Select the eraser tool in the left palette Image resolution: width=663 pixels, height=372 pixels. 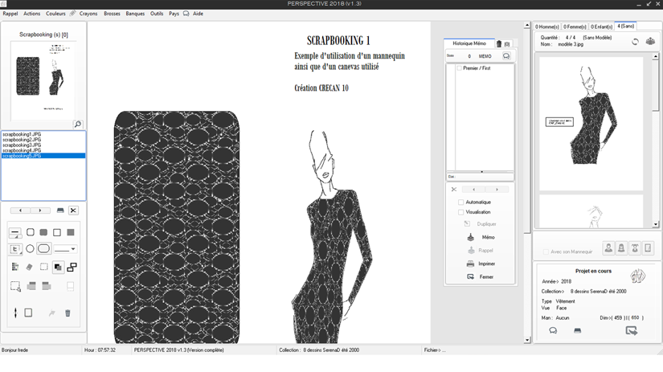pyautogui.click(x=30, y=267)
